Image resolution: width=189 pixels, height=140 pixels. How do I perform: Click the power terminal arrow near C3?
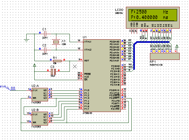coord(35,65)
